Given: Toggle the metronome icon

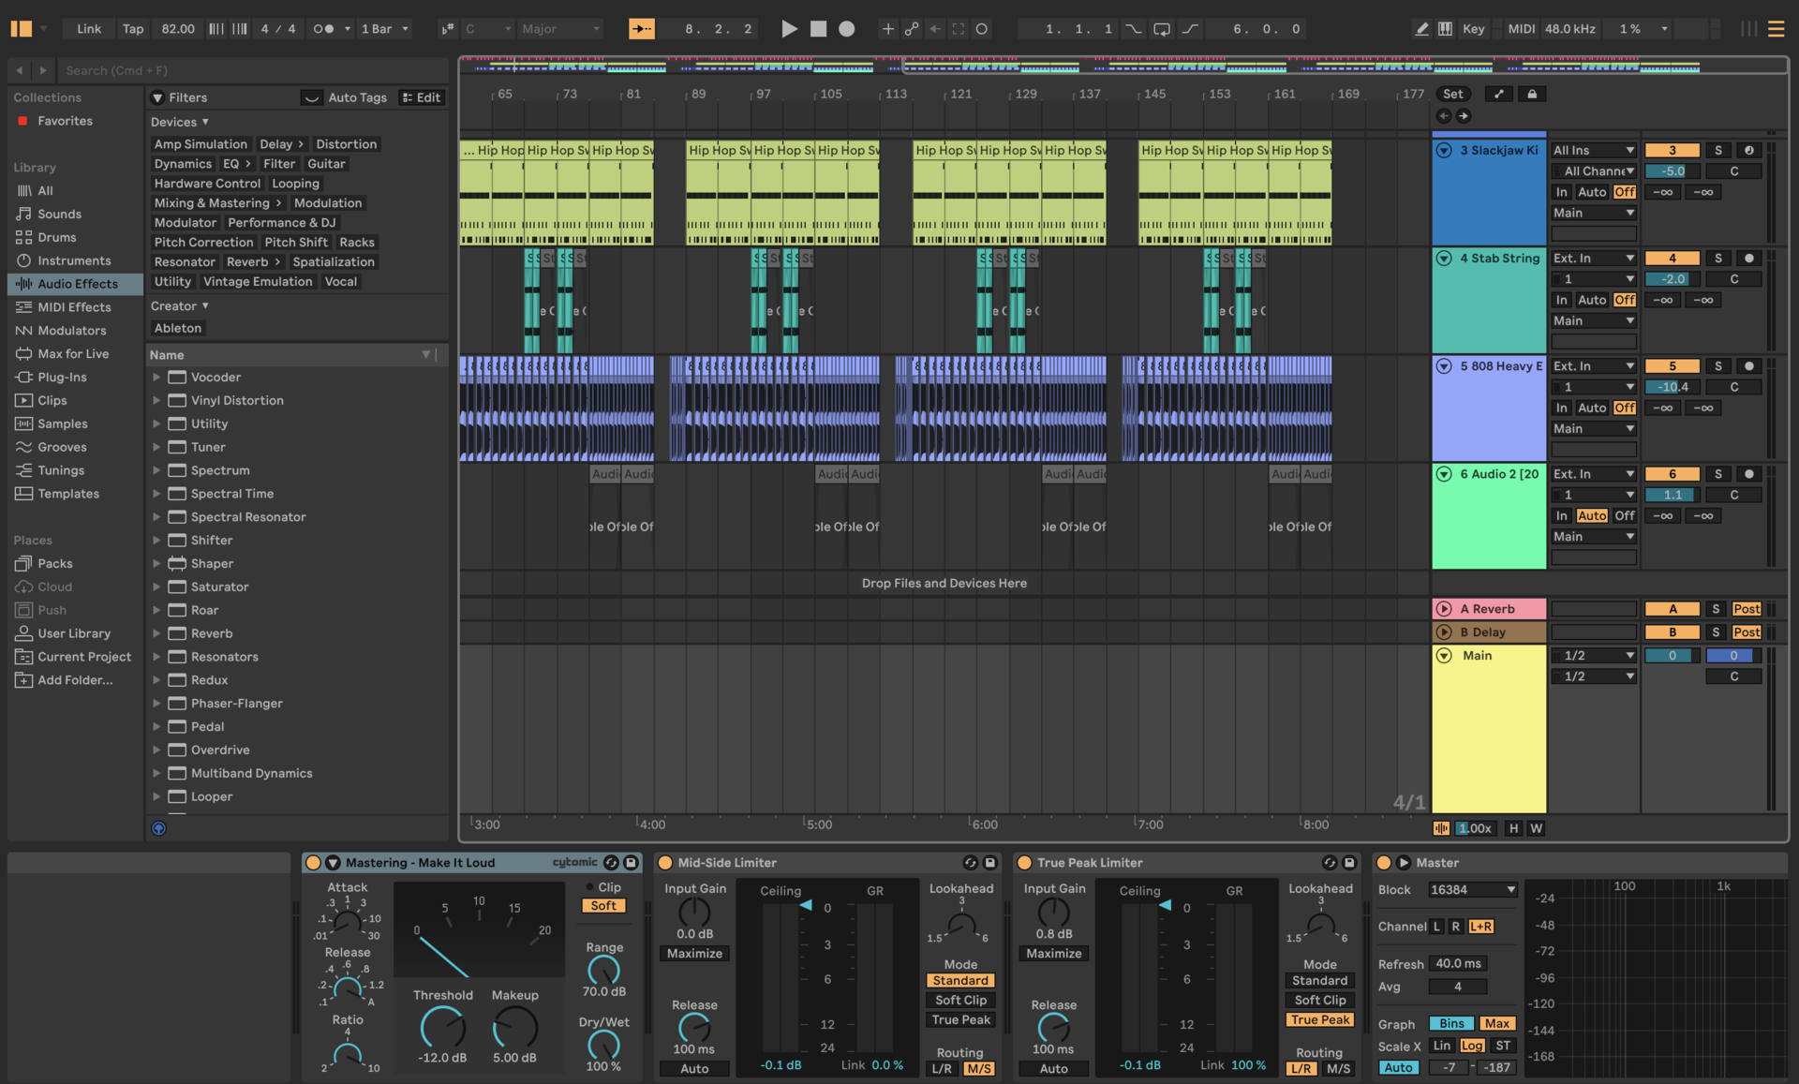Looking at the screenshot, I should pos(323,29).
